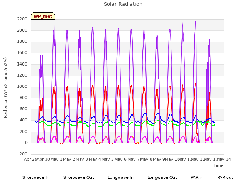Click the Solar Radiation chart title
Screen dimensions: 247x185
[x=123, y=4]
